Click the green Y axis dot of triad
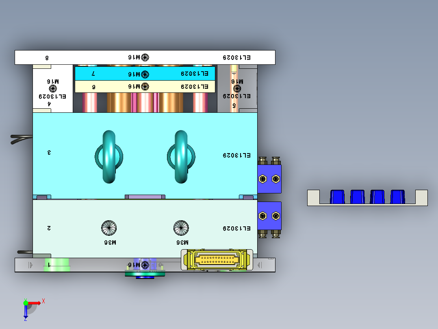The width and height of the screenshot is (438, 329). [26, 303]
